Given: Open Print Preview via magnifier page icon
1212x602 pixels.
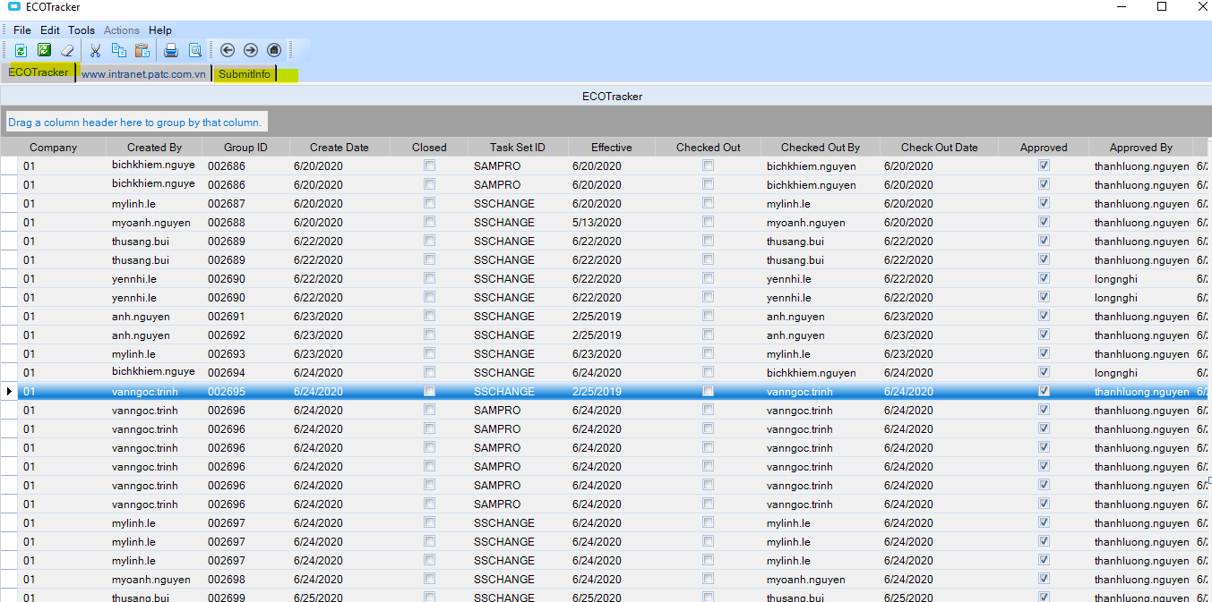Looking at the screenshot, I should pyautogui.click(x=194, y=50).
